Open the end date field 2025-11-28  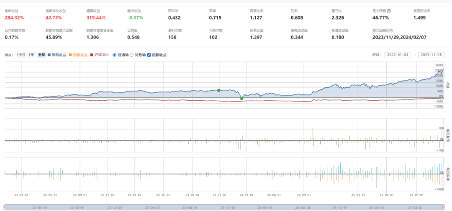click(x=431, y=55)
